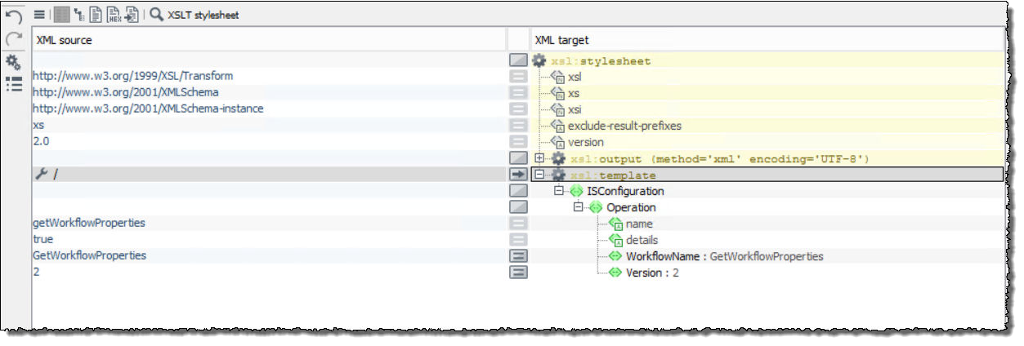Click the import document icon
The image size is (1024, 346).
click(131, 15)
